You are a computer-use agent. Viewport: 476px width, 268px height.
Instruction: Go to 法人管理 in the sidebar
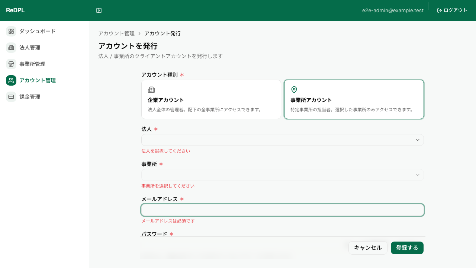(45, 48)
